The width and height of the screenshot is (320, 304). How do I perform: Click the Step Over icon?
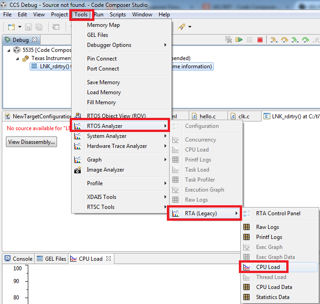coord(284,40)
